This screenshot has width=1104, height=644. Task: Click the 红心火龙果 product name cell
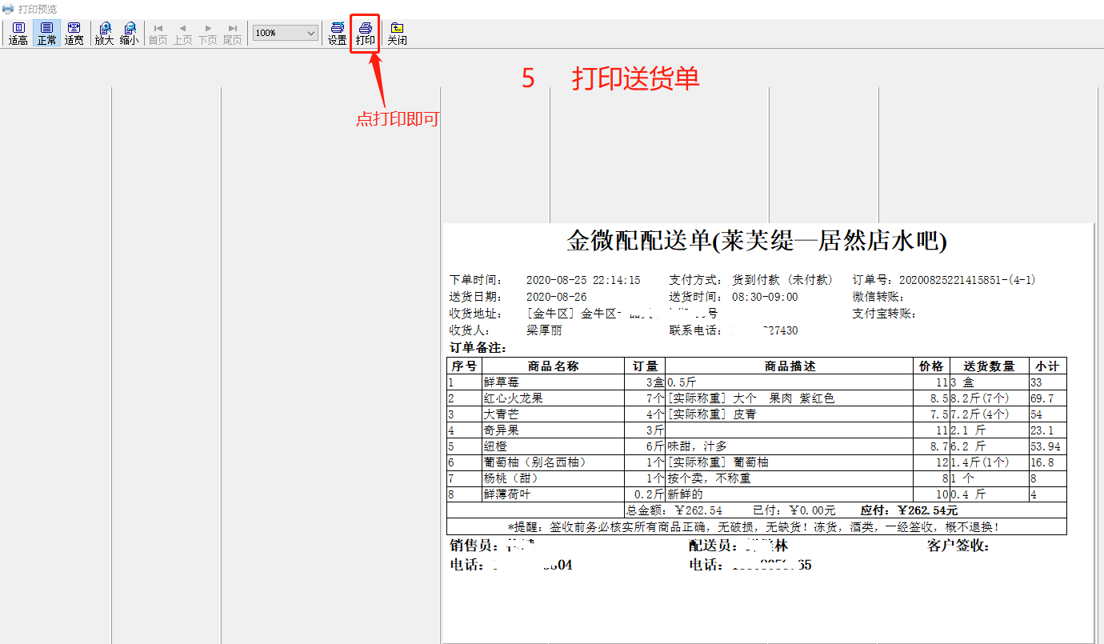pyautogui.click(x=513, y=398)
